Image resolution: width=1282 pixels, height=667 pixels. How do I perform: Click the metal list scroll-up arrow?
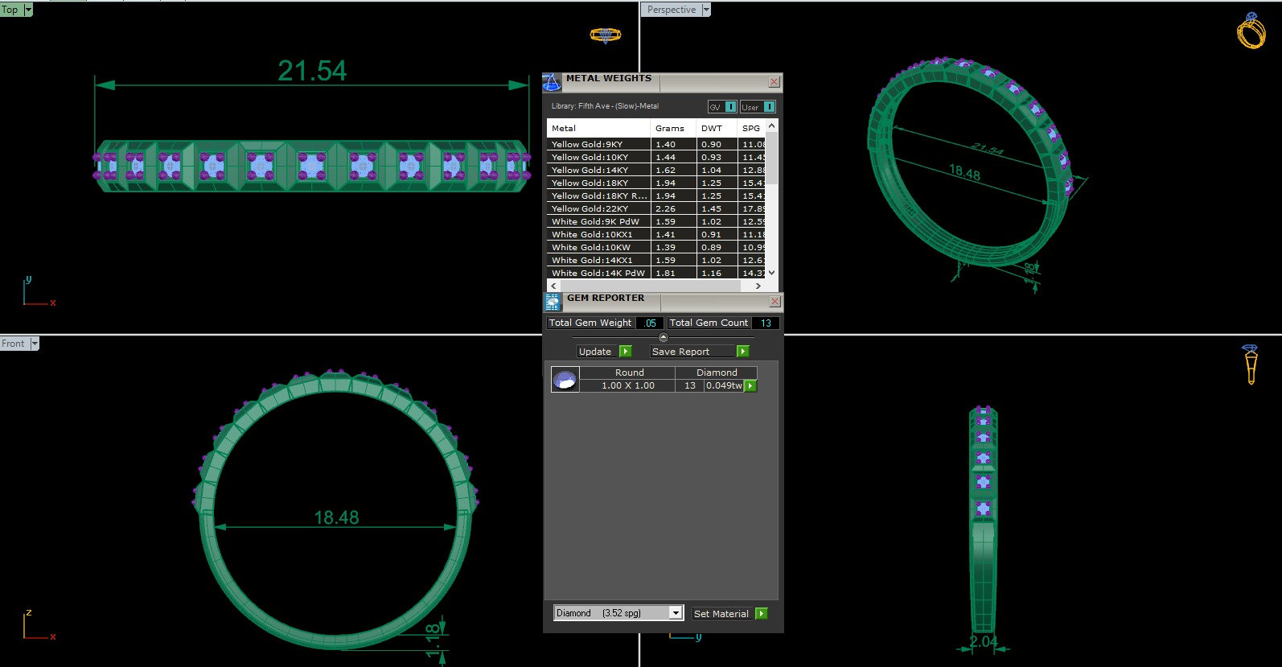coord(772,126)
